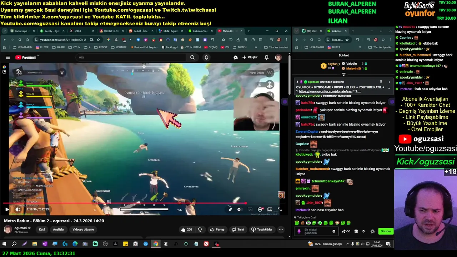Viewport: 457px width, 257px height.
Task: Open video player settings gear
Action: point(260,210)
